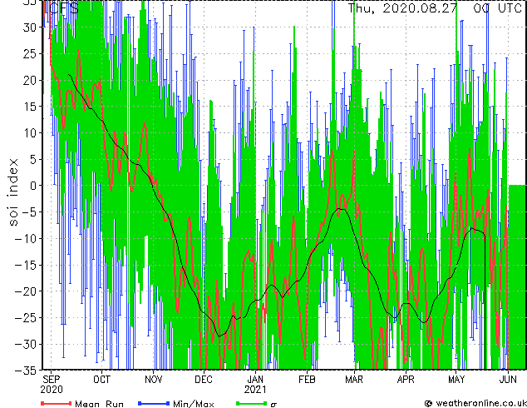Click the FEB month label
The height and width of the screenshot is (408, 527).
pos(307,379)
